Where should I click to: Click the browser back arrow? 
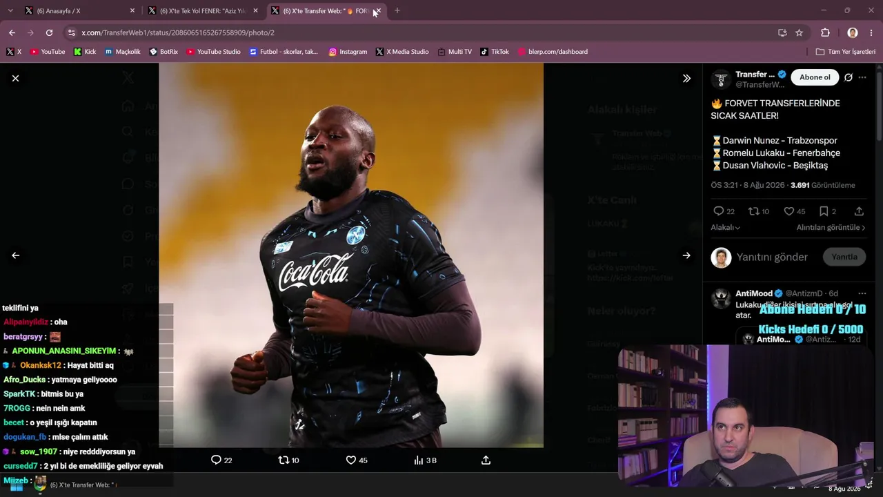(12, 32)
